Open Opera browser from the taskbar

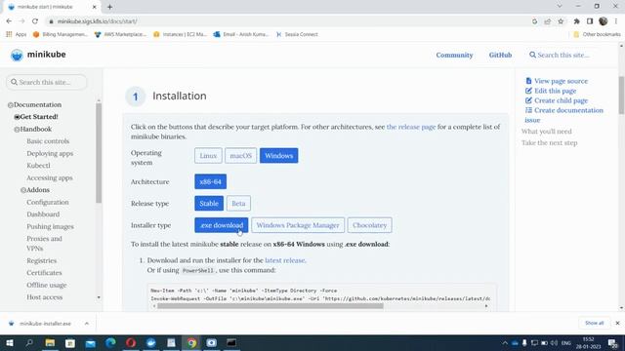click(131, 342)
